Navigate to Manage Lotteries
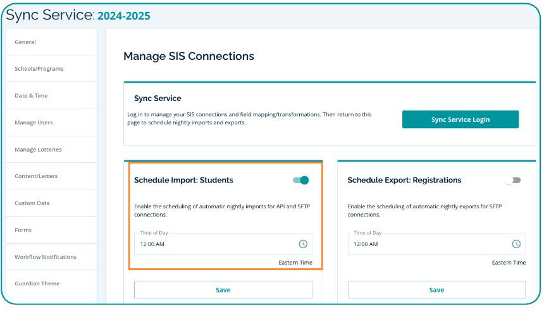This screenshot has width=544, height=310. click(x=38, y=150)
